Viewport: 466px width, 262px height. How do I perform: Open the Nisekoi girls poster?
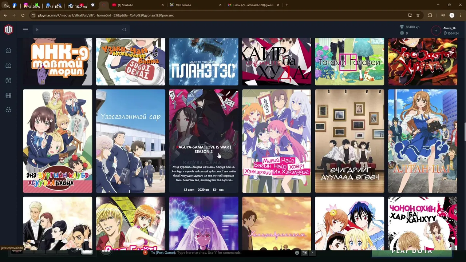(x=349, y=223)
